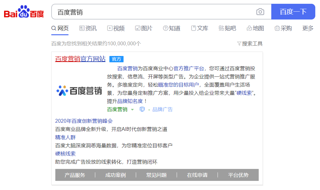The image size is (320, 190).
Task: Click the Baidu logo
Action: [x=24, y=12]
